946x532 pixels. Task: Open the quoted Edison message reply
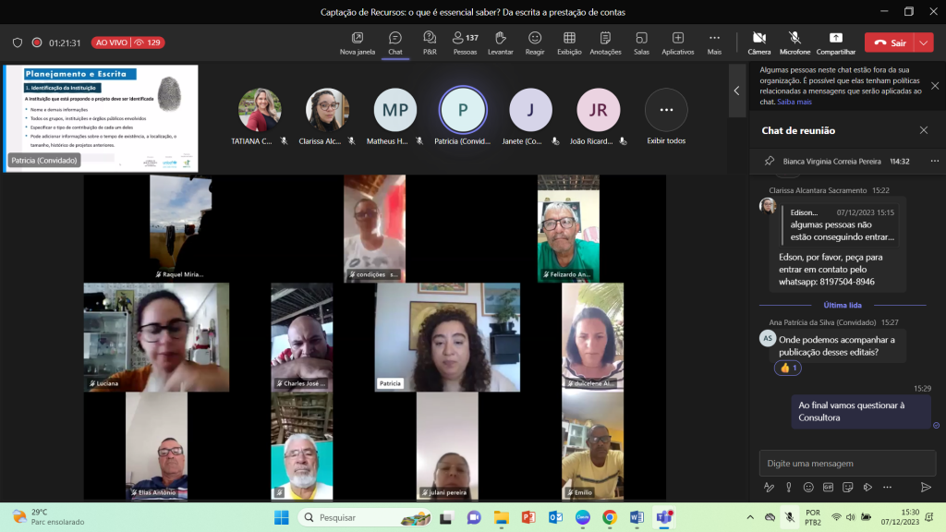click(841, 225)
